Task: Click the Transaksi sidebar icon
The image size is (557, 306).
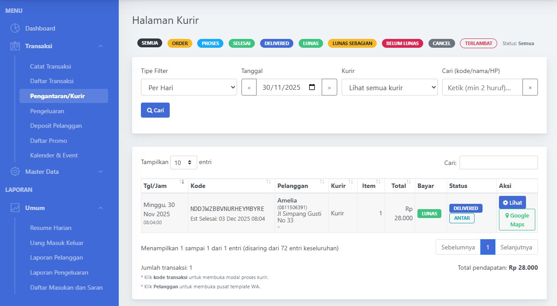Action: pos(15,46)
